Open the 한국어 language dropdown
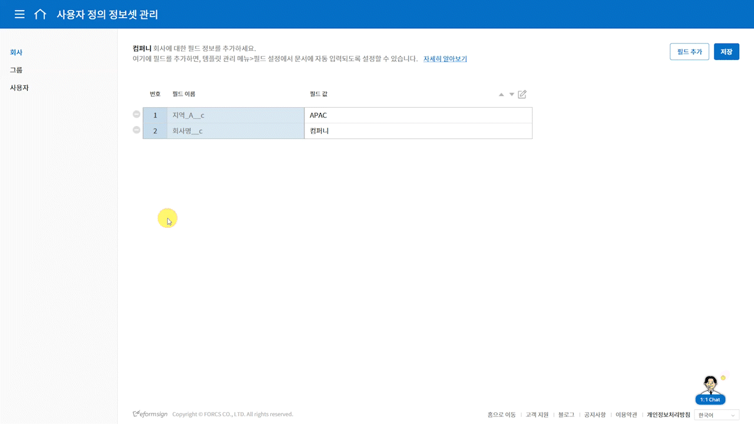 (x=716, y=415)
